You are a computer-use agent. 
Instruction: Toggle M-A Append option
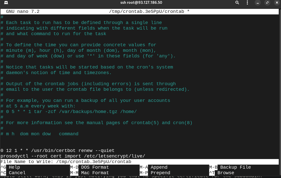pyautogui.click(x=154, y=167)
